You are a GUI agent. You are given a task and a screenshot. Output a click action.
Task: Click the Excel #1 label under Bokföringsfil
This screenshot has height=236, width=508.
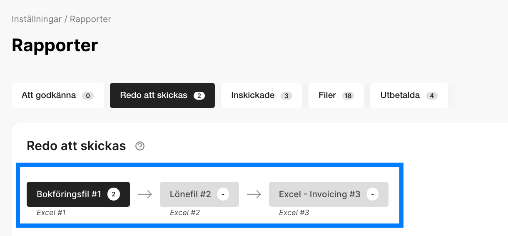[x=51, y=213]
